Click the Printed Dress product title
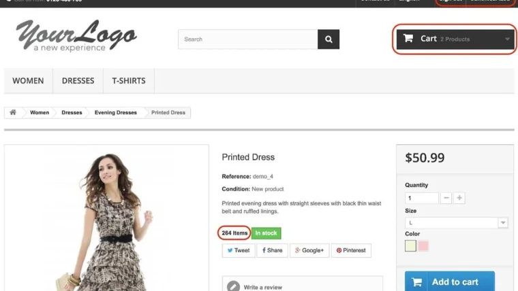 (x=248, y=157)
